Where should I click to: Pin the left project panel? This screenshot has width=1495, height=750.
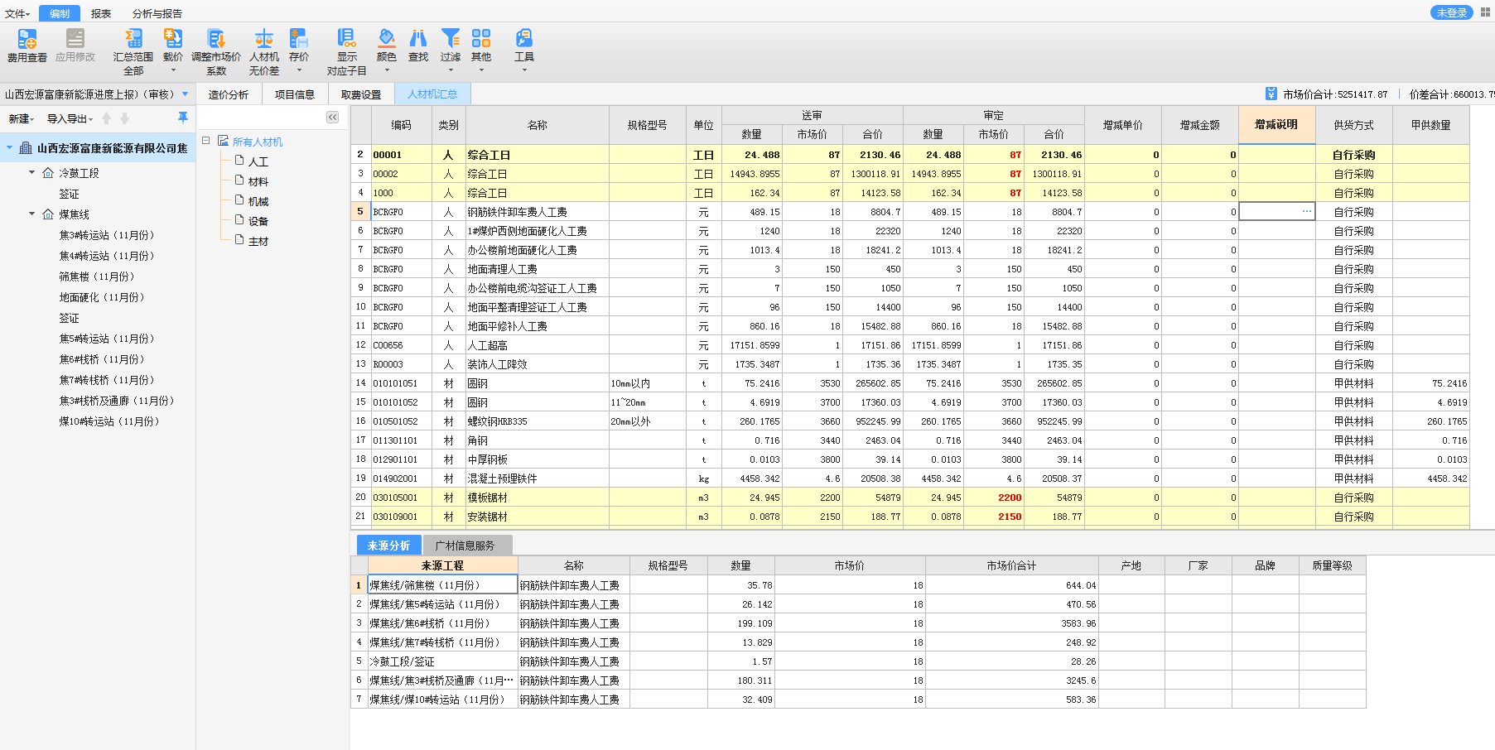coord(183,118)
